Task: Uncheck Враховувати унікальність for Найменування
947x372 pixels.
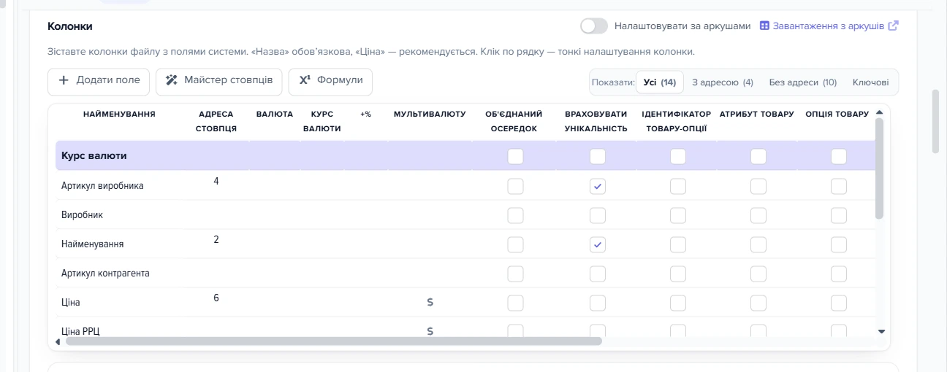Action: (598, 244)
